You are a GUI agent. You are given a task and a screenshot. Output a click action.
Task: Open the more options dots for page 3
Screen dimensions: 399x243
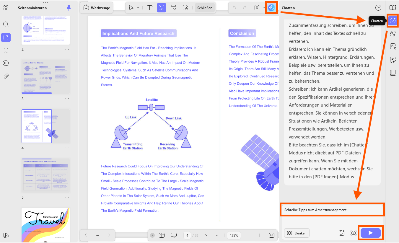(x=67, y=99)
